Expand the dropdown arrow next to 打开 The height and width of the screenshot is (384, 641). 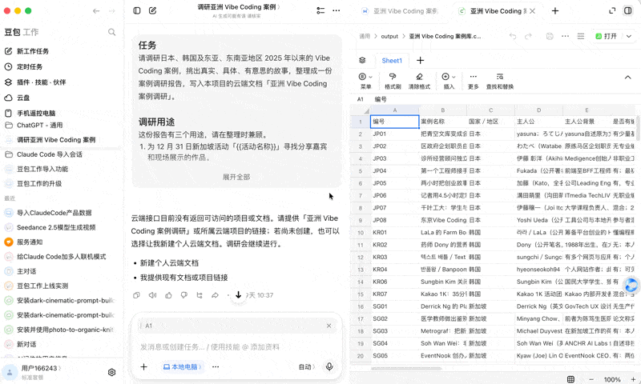point(629,36)
